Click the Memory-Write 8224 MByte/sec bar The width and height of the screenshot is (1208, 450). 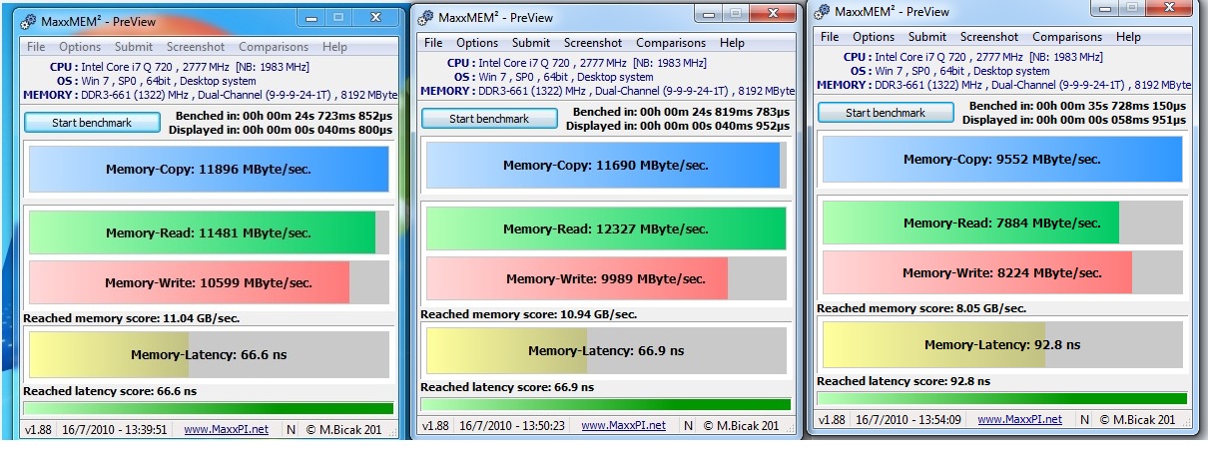coord(1001,272)
